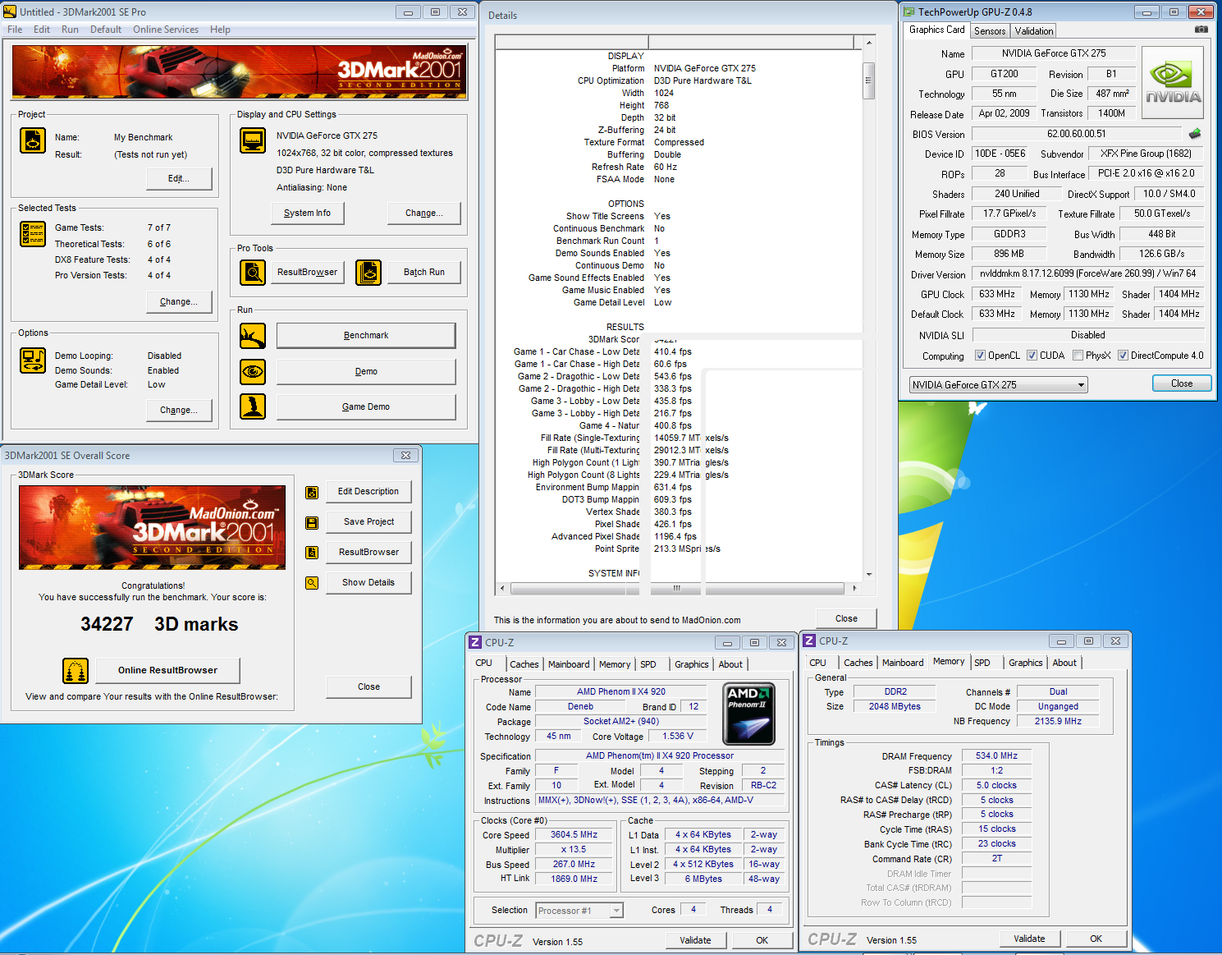
Task: Click the GPU-Z title bar icon
Action: [908, 11]
